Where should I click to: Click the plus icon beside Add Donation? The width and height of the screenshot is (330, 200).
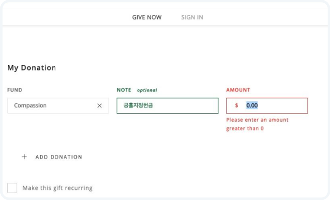[24, 157]
